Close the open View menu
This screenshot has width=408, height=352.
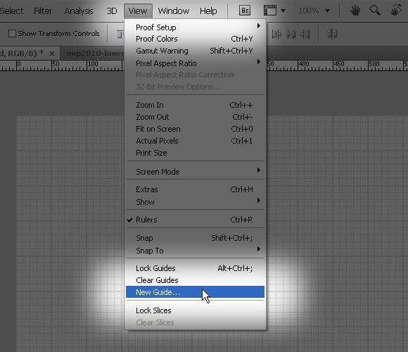point(138,11)
